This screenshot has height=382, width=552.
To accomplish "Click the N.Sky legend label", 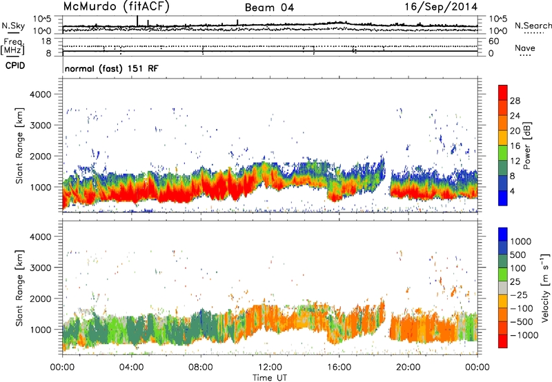I will pyautogui.click(x=13, y=26).
